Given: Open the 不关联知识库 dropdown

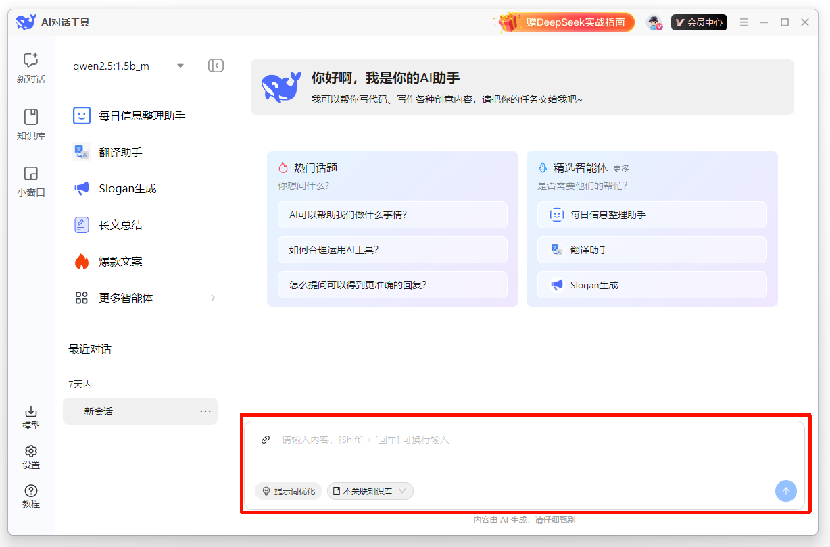Looking at the screenshot, I should tap(370, 491).
